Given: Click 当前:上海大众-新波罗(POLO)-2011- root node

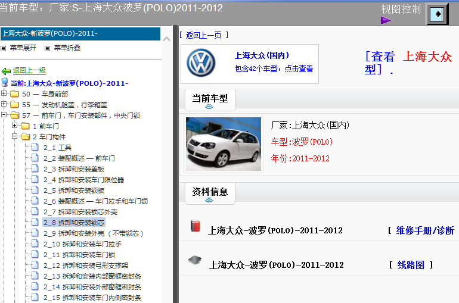Looking at the screenshot, I should pos(69,83).
